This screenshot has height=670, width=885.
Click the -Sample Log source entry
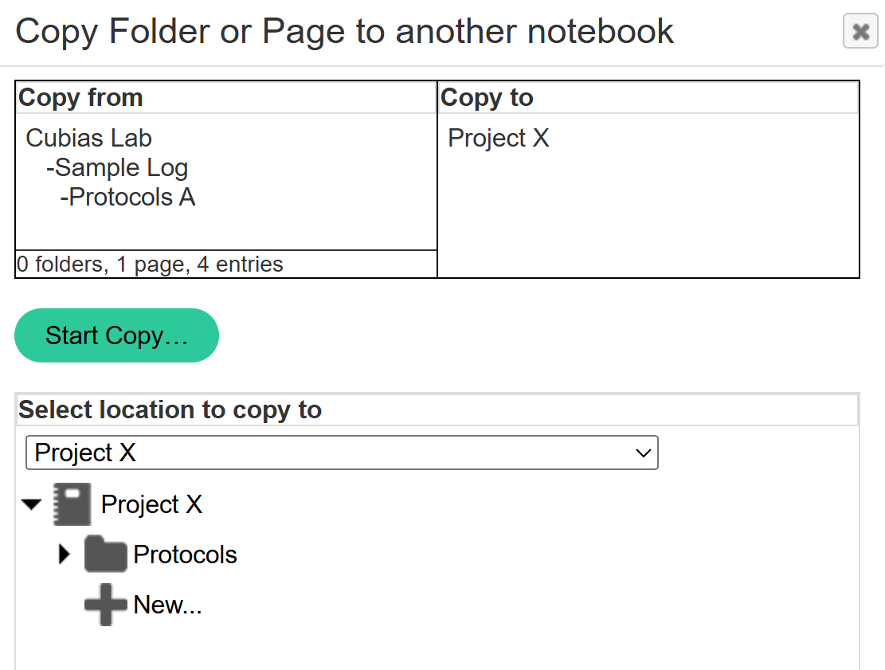pos(117,167)
